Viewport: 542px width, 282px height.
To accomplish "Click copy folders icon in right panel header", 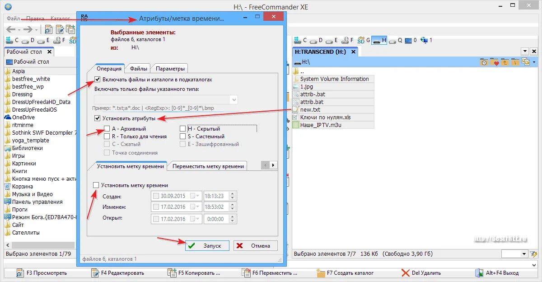I will 526,62.
